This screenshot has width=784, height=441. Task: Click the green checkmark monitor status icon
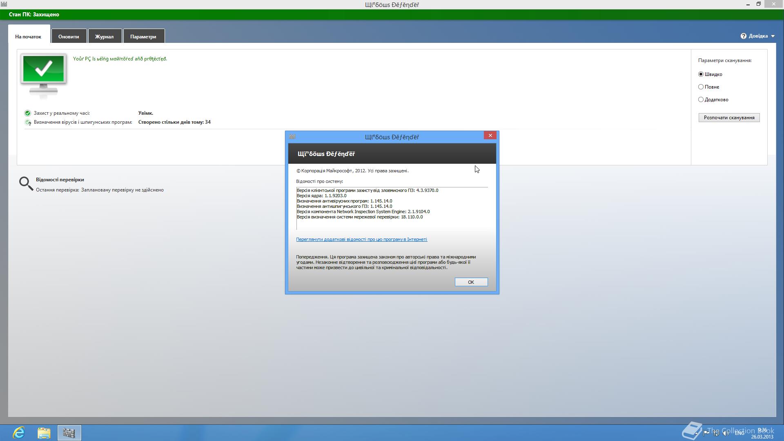tap(43, 76)
